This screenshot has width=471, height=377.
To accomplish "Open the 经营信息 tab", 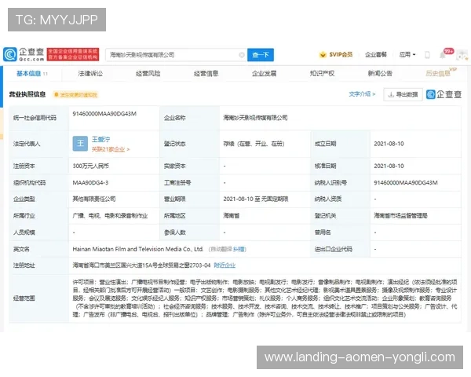I will (206, 73).
